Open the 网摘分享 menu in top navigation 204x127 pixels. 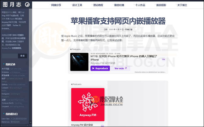[56, 5]
